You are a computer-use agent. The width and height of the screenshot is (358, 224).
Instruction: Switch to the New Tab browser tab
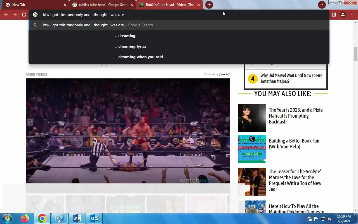coord(35,5)
